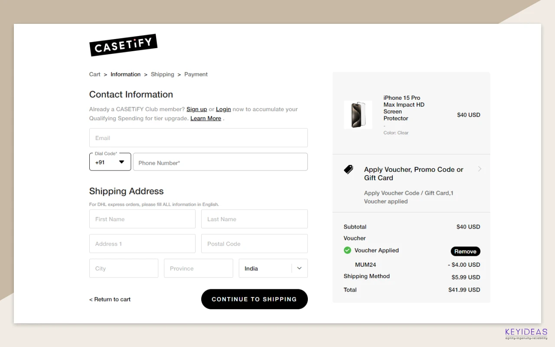
Task: Go to Cart breadcrumb step
Action: pyautogui.click(x=95, y=75)
